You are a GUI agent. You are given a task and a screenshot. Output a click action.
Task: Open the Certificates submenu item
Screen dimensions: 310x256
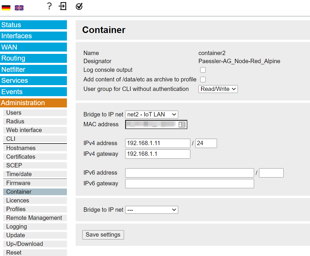pyautogui.click(x=21, y=157)
